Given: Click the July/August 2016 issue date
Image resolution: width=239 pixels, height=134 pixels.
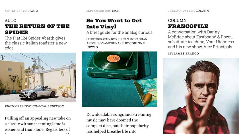Looking at the screenshot, I should click(182, 10).
